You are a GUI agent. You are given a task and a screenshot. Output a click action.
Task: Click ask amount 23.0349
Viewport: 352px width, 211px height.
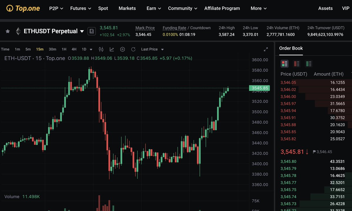pos(337,97)
